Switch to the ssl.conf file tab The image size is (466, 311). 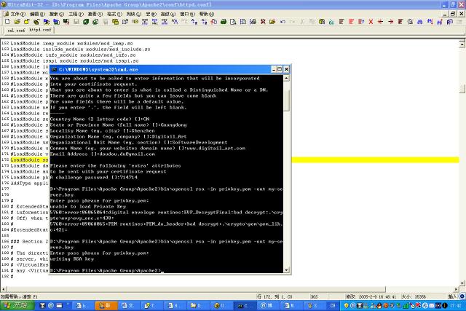click(16, 31)
